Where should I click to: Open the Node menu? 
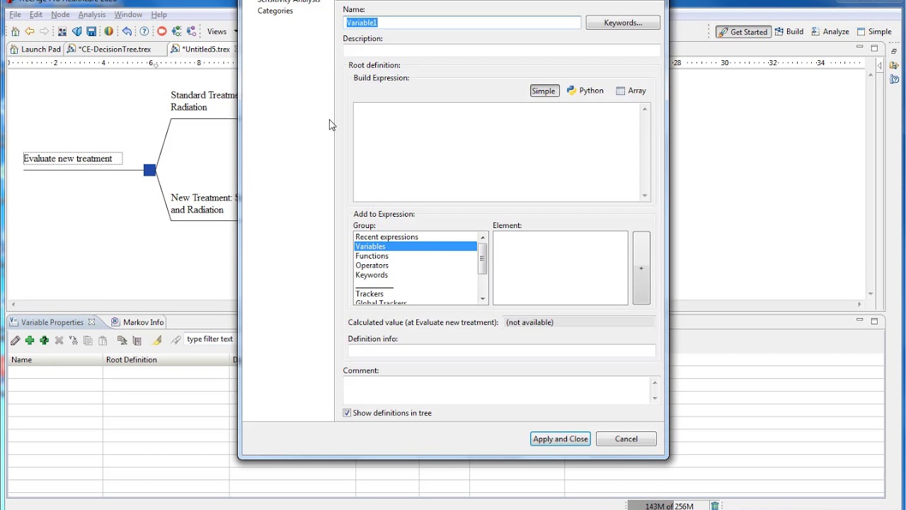point(60,14)
